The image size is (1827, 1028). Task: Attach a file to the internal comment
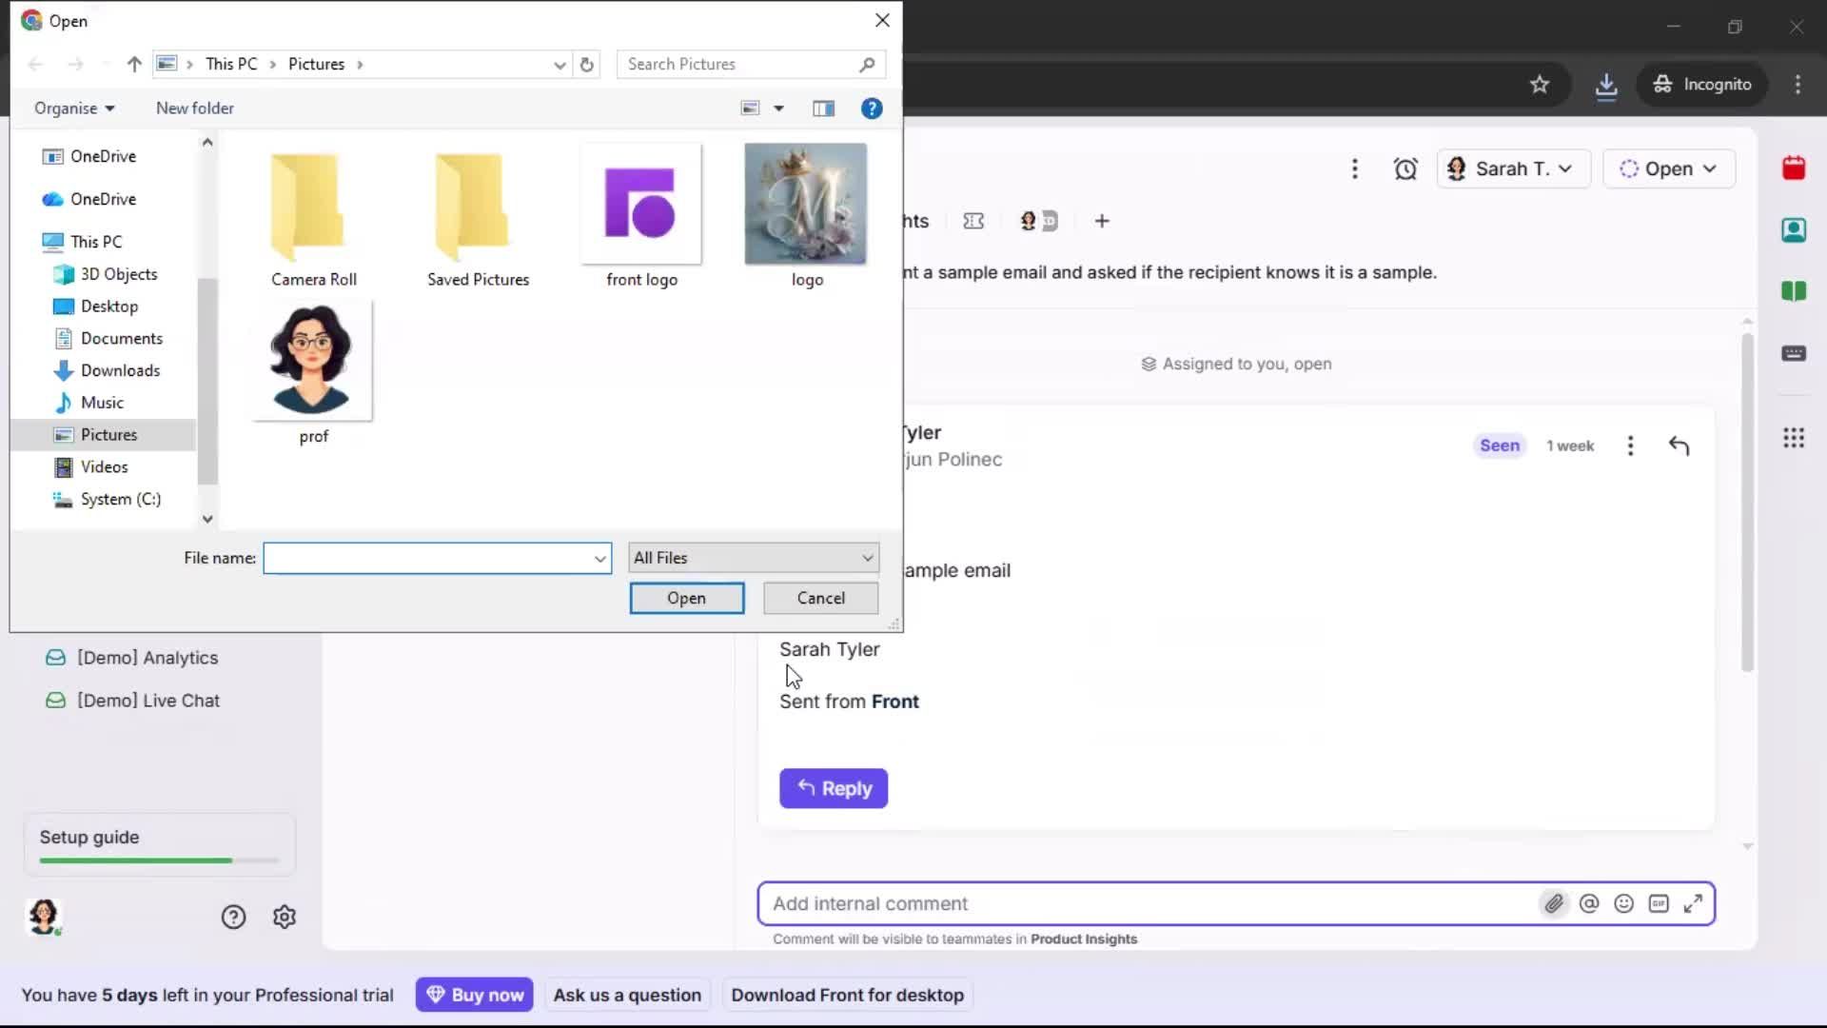point(1555,903)
